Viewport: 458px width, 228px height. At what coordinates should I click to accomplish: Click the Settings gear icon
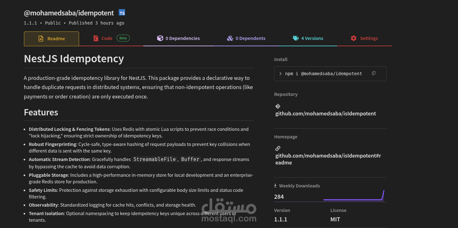click(354, 38)
